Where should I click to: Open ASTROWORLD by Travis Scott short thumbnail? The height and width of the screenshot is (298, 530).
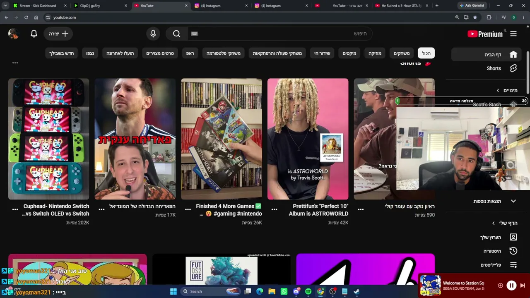click(x=308, y=139)
